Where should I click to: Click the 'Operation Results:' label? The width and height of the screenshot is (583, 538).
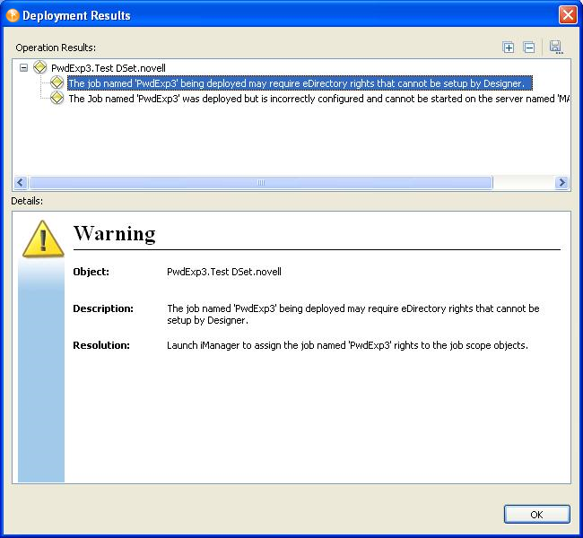click(x=56, y=48)
